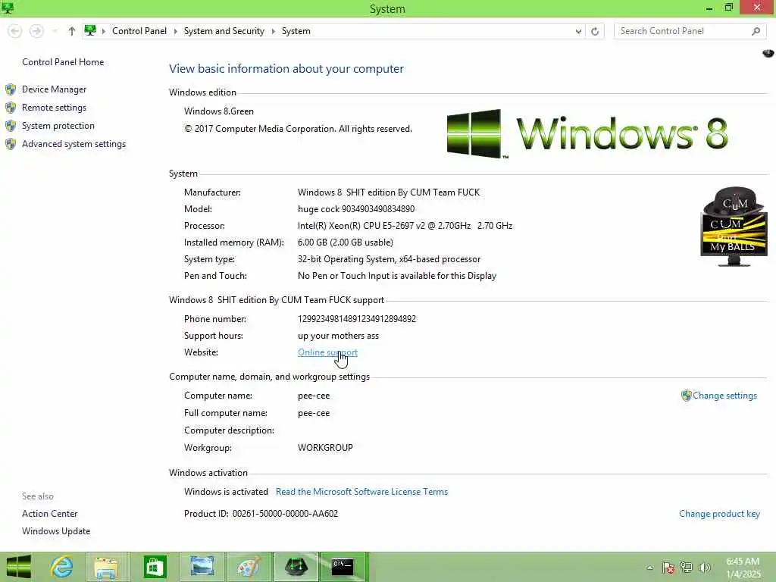The width and height of the screenshot is (776, 582).
Task: Click the Action Center flag tray icon
Action: click(x=668, y=567)
